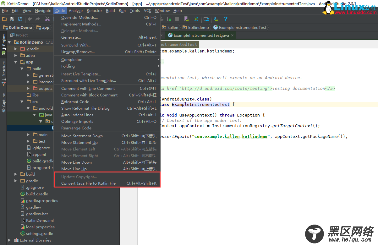Image resolution: width=378 pixels, height=245 pixels.
Task: Collapse the KotlinDemo root node arrow
Action: click(9, 42)
